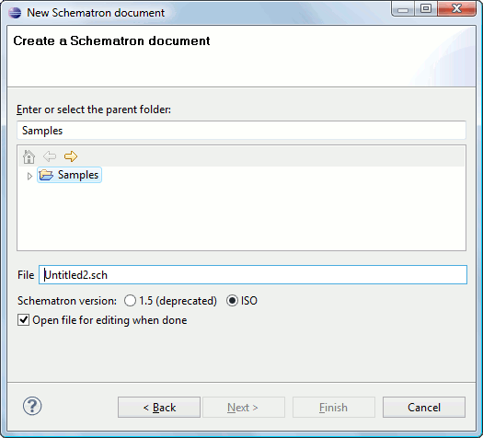Close the dialog with red X
This screenshot has height=438, width=483.
456,9
